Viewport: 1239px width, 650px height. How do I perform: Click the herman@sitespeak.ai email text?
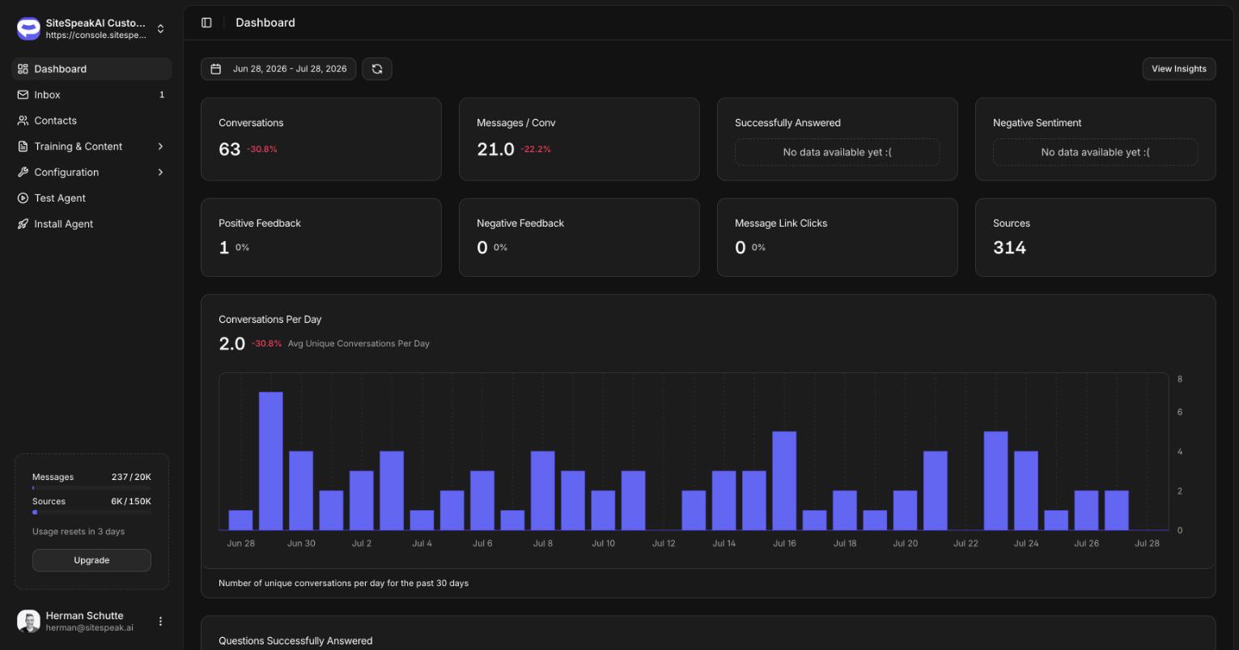click(89, 627)
